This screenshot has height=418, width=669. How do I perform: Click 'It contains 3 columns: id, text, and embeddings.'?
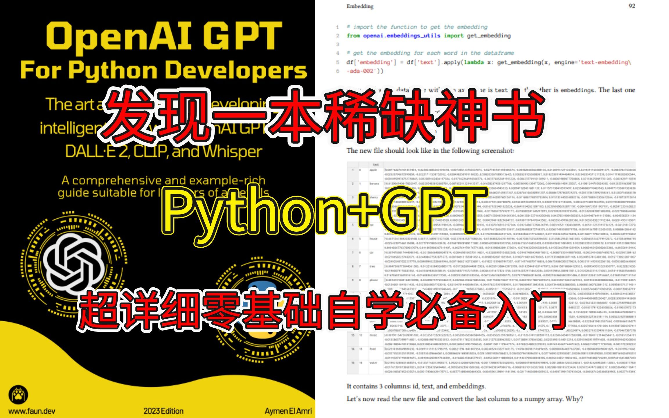pyautogui.click(x=416, y=386)
